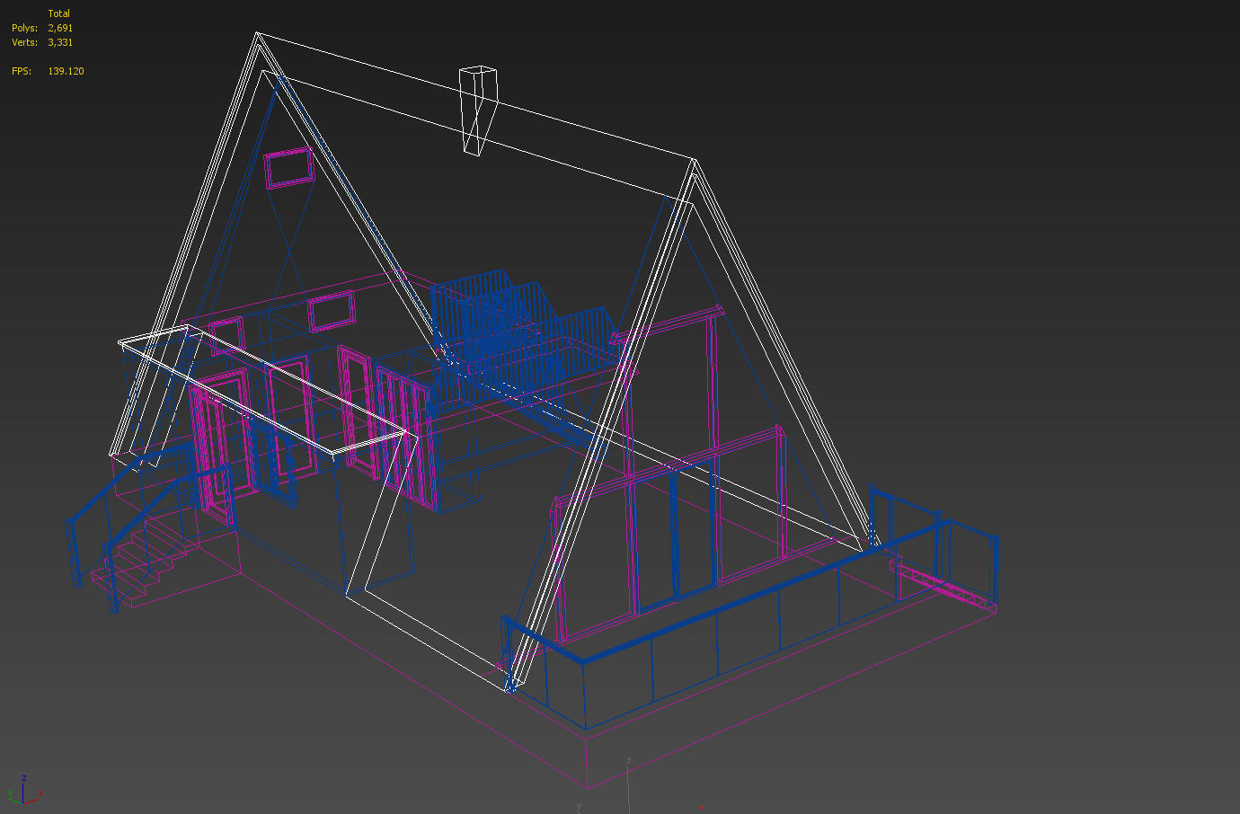Image resolution: width=1240 pixels, height=814 pixels.
Task: Click the frame rate value 139.120
Action: click(66, 71)
